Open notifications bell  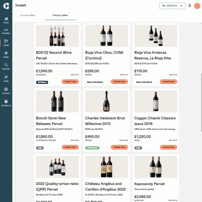click(190, 5)
